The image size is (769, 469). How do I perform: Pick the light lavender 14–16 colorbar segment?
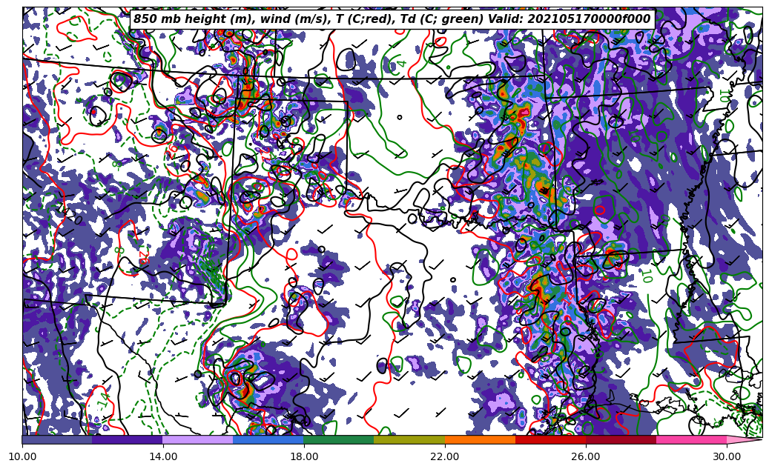coord(198,439)
